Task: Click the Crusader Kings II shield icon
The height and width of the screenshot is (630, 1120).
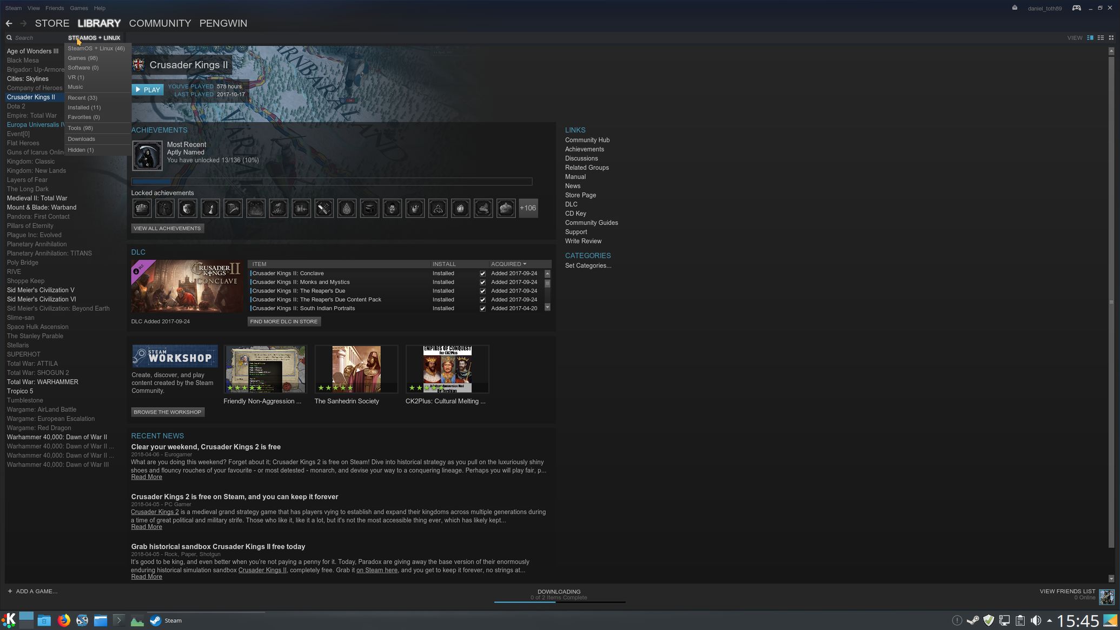Action: click(x=139, y=65)
